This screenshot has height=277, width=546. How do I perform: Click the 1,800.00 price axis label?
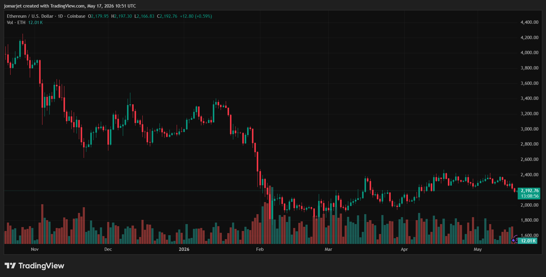point(529,220)
